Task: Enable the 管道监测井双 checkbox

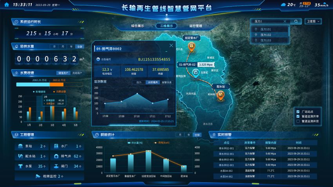Action: pyautogui.click(x=298, y=121)
